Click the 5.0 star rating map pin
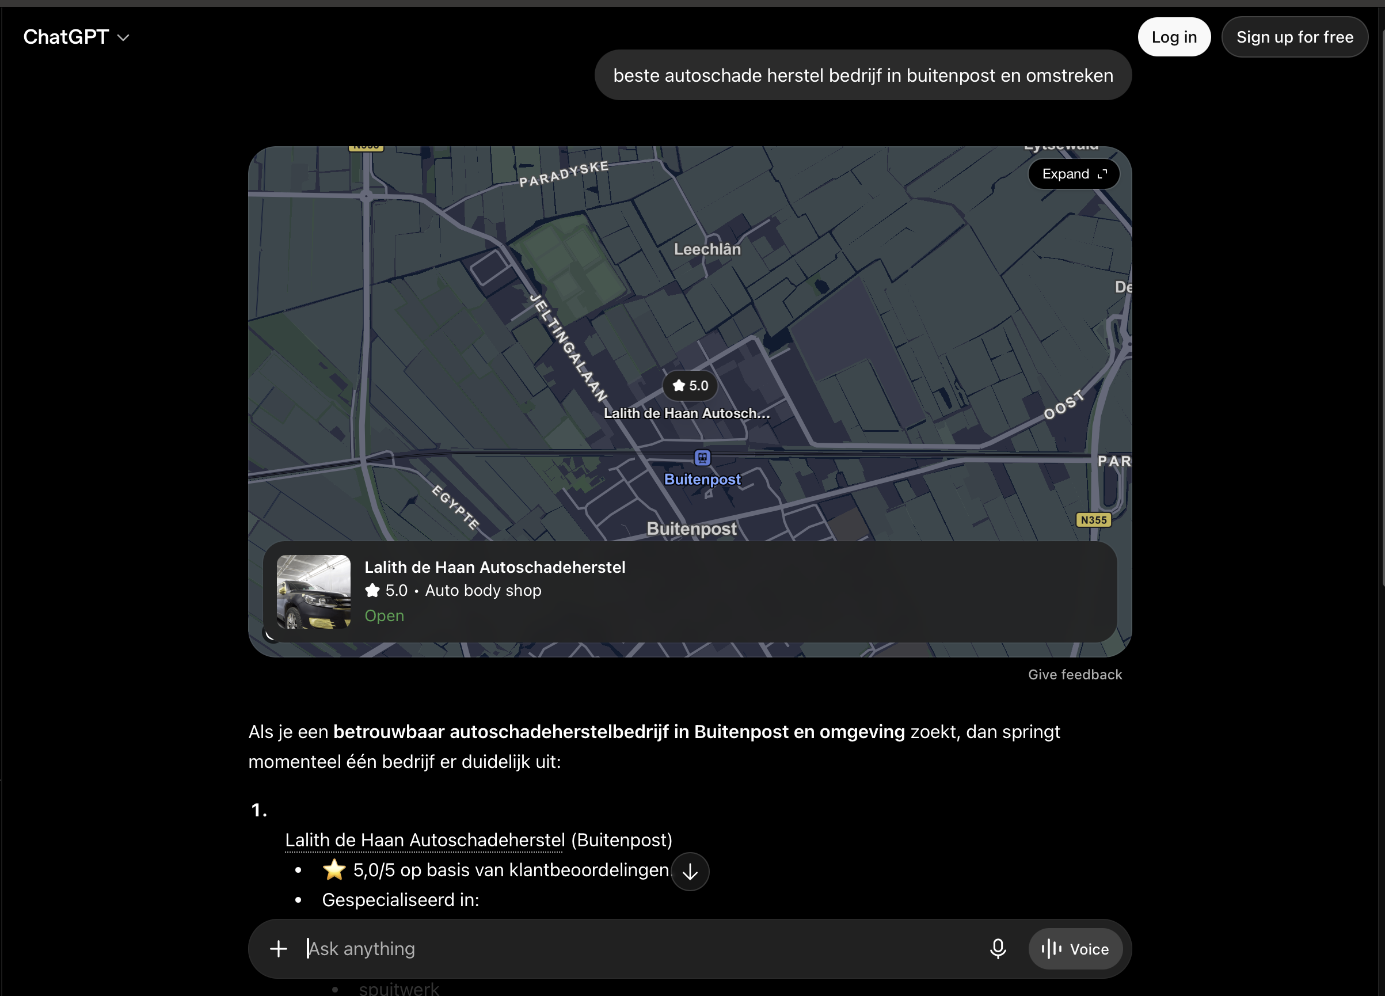Viewport: 1385px width, 996px height. point(690,386)
